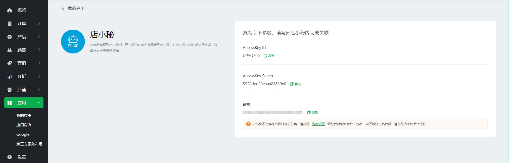
Task: Click the box icon beside 产品
Action: tap(10, 37)
